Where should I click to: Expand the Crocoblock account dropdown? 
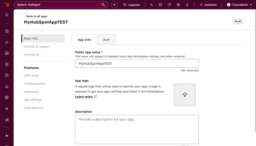click(x=239, y=5)
